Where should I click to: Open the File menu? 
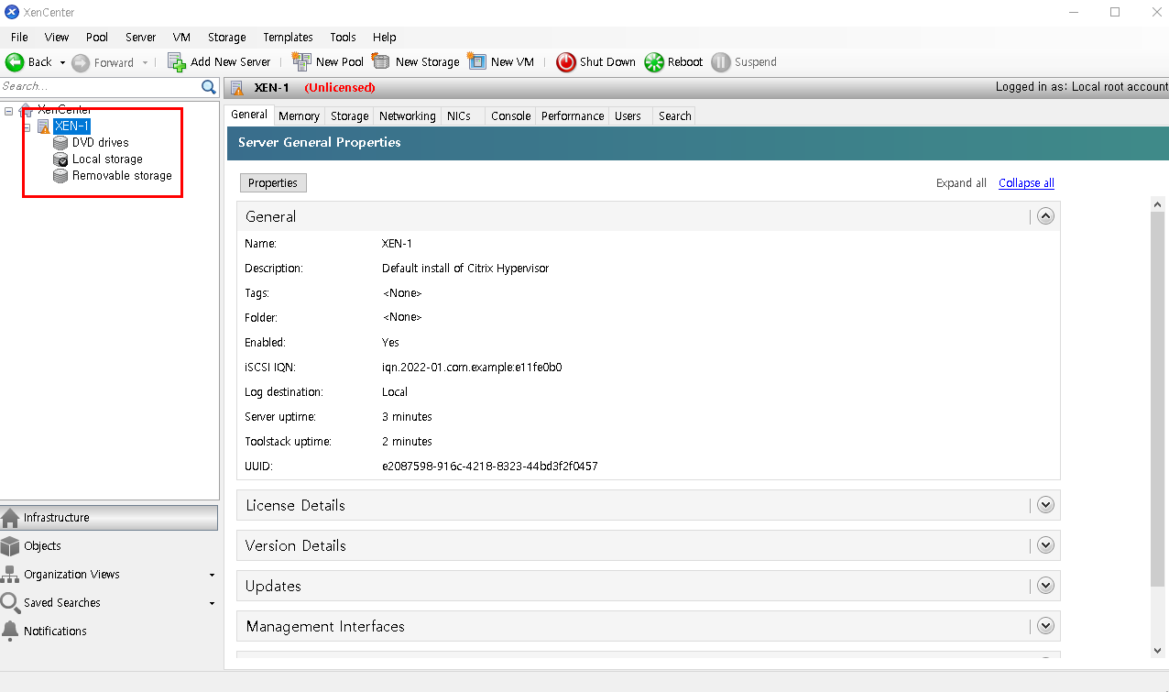[x=19, y=38]
